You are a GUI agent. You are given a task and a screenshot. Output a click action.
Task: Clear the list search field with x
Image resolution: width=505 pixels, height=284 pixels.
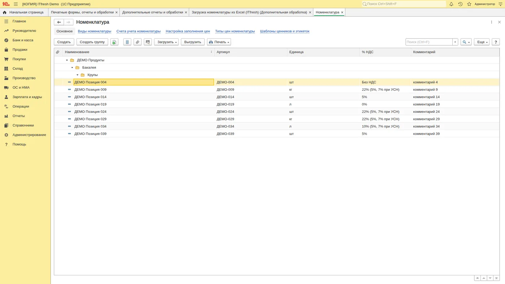455,42
